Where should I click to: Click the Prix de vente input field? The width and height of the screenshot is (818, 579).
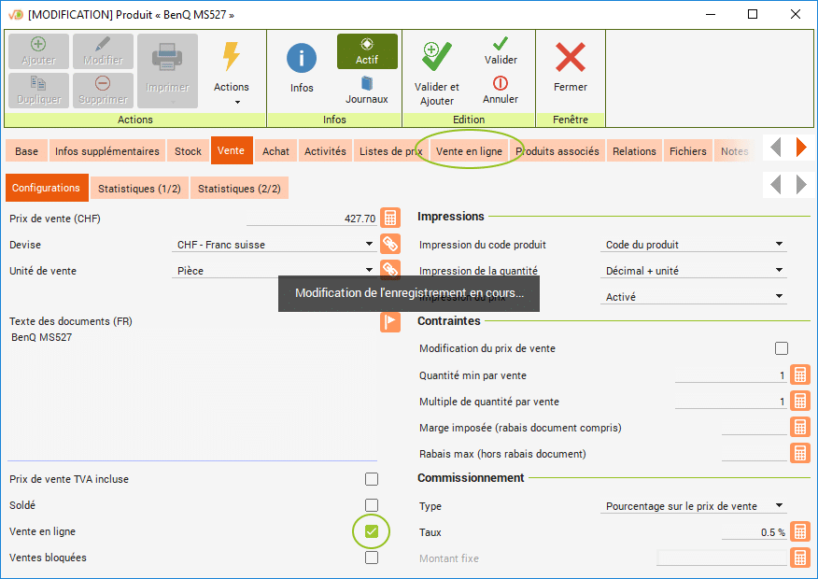tap(312, 219)
